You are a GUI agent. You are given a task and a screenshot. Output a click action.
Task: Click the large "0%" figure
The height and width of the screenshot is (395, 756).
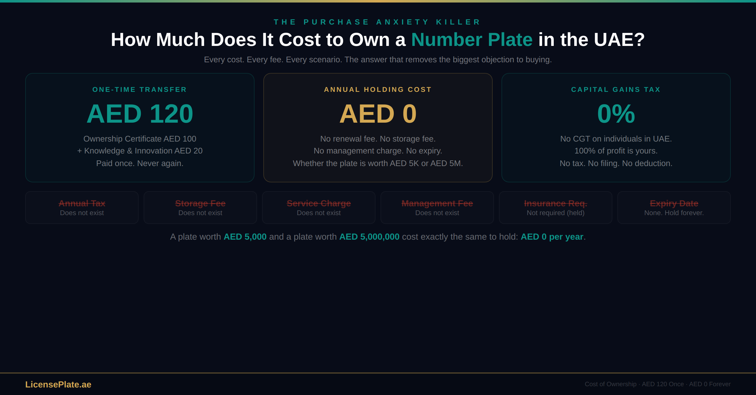pos(616,114)
